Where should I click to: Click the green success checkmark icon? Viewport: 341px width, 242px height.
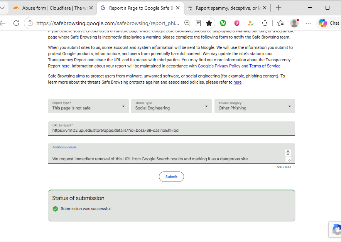coord(55,209)
